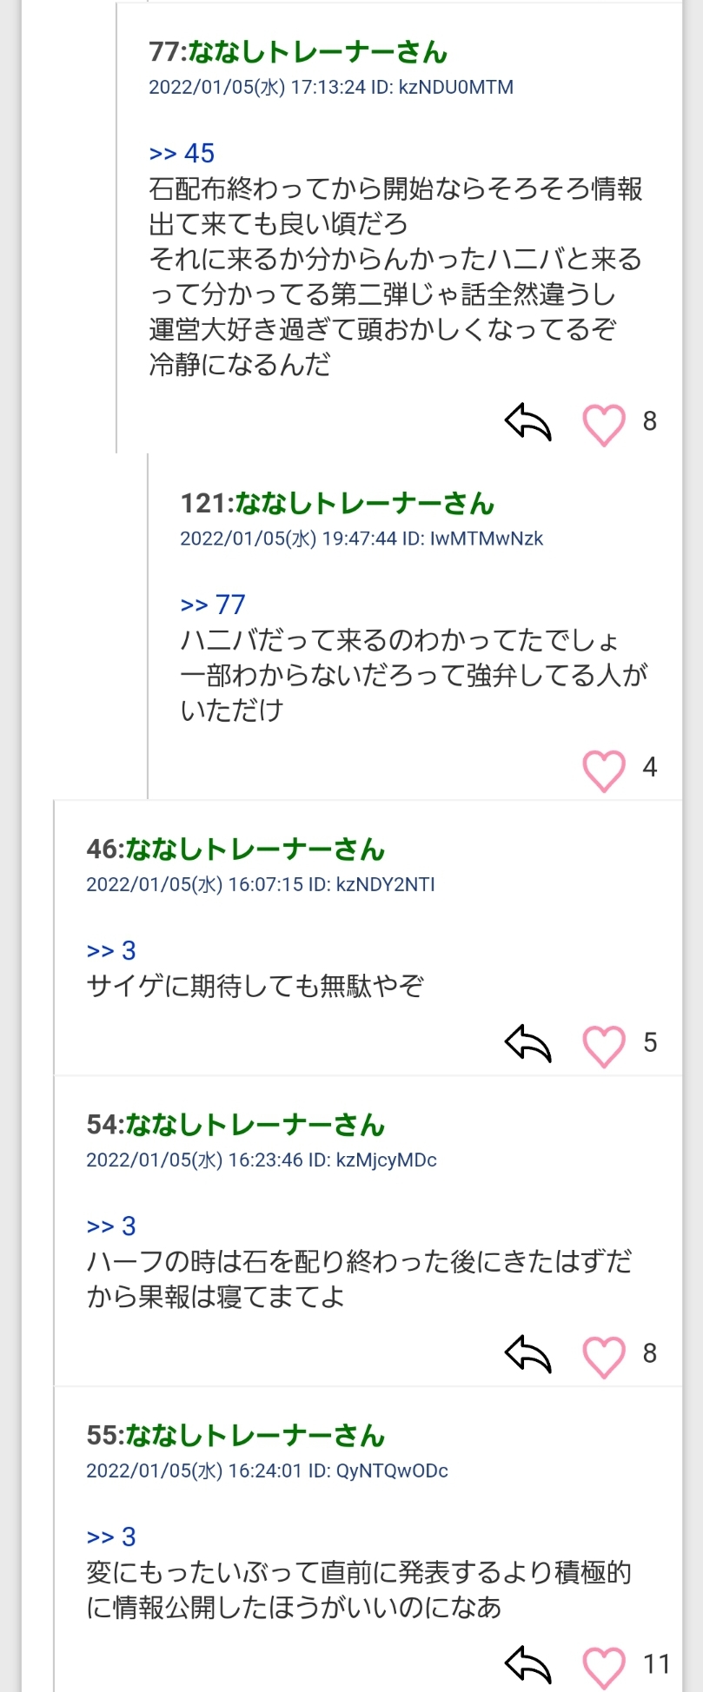Select the timestamp ID kzNDU0MTM on comment 77

(x=331, y=88)
